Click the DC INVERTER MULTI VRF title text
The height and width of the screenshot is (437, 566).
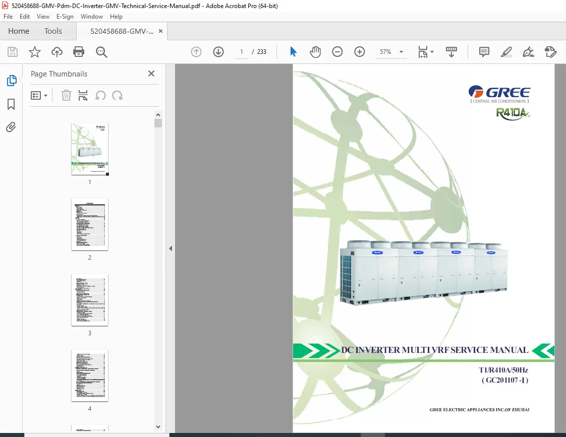pyautogui.click(x=435, y=350)
